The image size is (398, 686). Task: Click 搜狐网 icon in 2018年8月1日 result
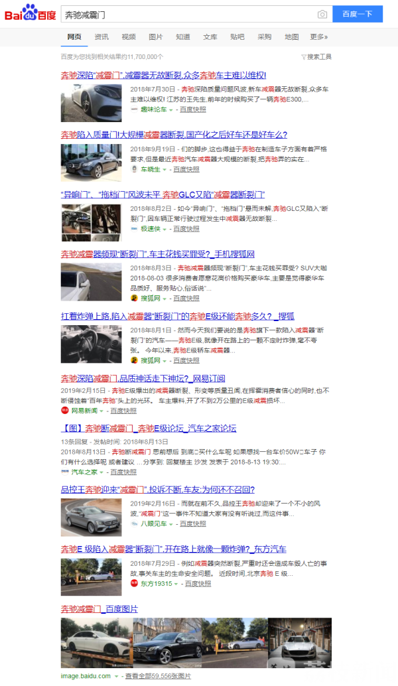pos(134,360)
